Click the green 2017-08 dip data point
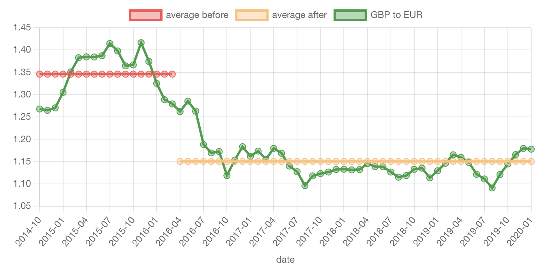Image resolution: width=548 pixels, height=272 pixels. 305,185
